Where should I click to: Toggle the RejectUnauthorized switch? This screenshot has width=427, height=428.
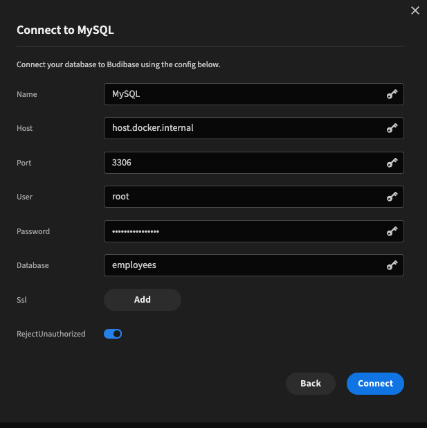point(113,334)
